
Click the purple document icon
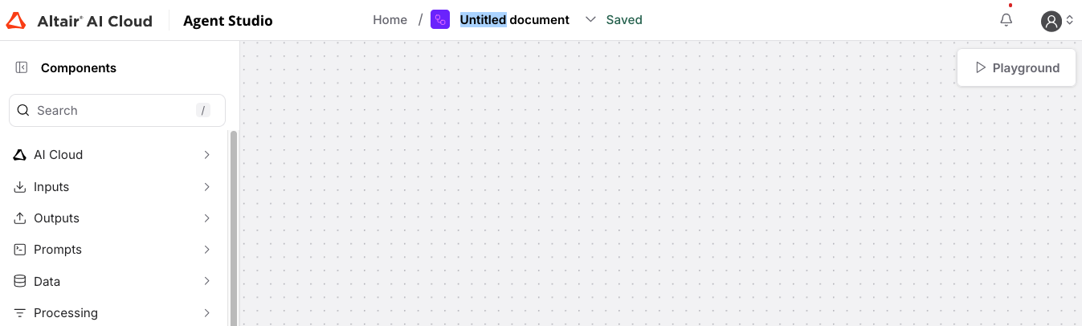coord(440,20)
